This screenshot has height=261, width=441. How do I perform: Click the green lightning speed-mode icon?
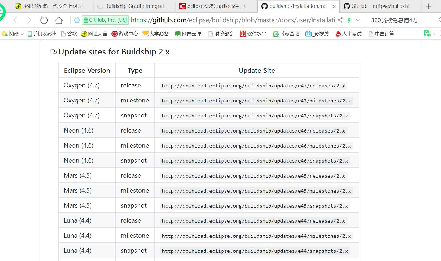click(x=349, y=20)
